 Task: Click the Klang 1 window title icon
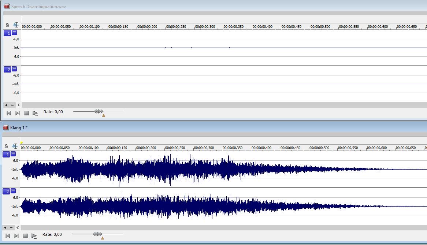(6, 127)
